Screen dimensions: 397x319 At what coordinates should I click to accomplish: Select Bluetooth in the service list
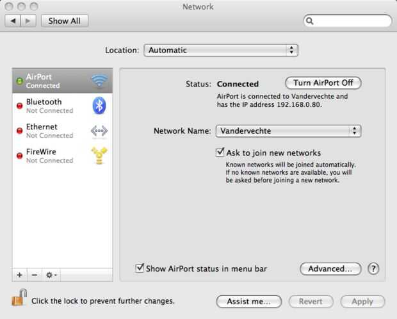[62, 106]
